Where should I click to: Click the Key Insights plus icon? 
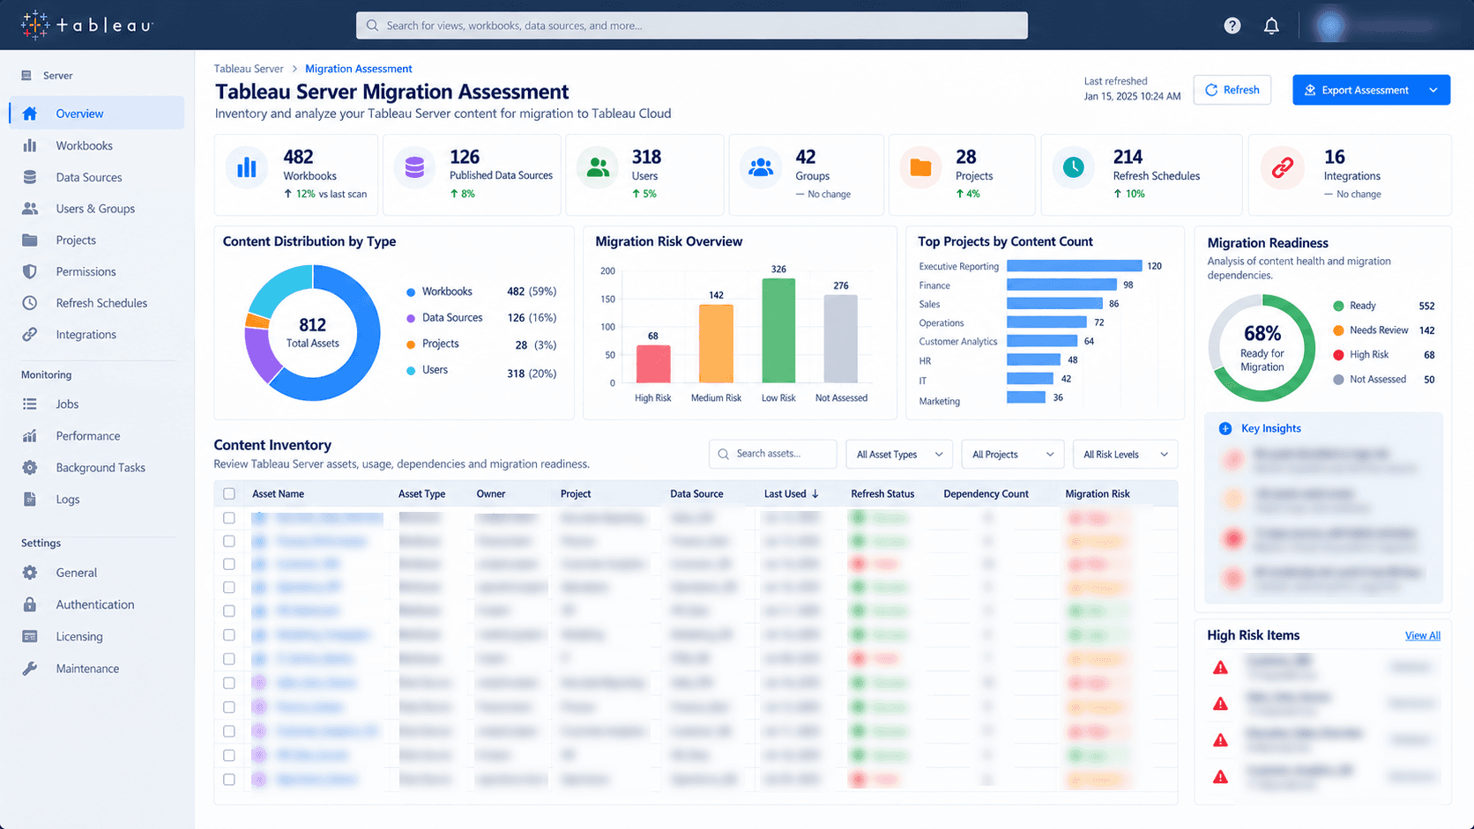click(1225, 428)
